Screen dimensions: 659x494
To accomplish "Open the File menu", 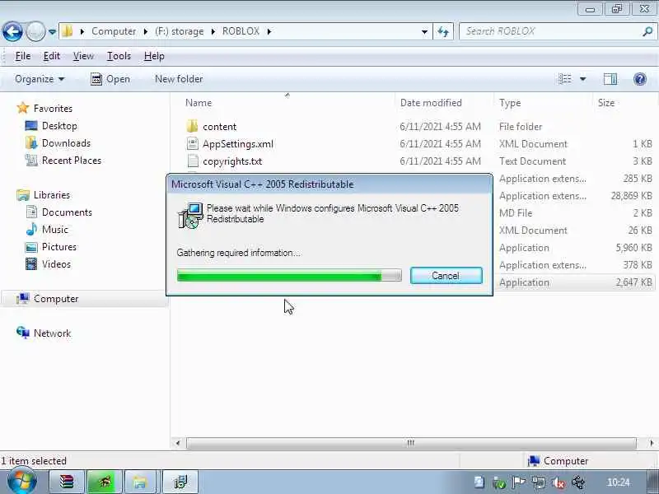I will click(x=23, y=56).
